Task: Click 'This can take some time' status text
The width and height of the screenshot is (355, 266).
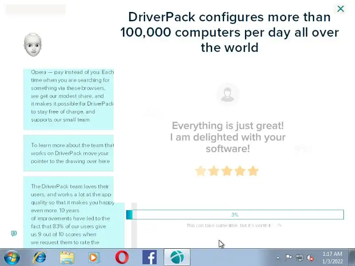Action: tap(229, 226)
